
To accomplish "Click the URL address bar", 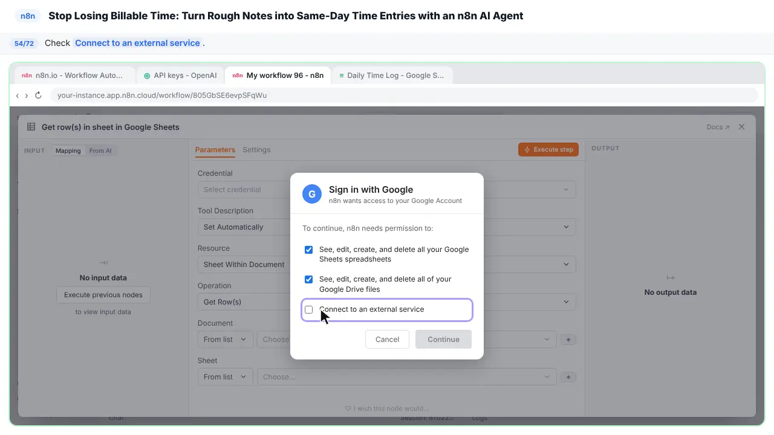I will (x=404, y=95).
